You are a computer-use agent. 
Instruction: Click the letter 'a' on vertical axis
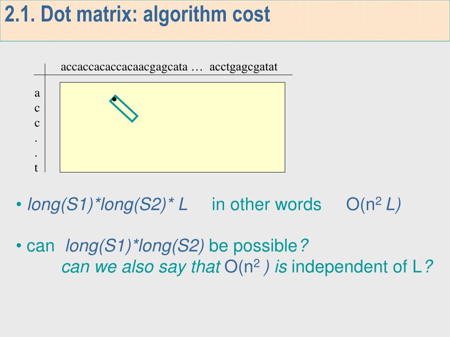tap(37, 93)
